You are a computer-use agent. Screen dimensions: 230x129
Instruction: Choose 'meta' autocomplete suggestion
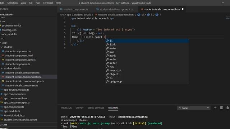coord(147,59)
